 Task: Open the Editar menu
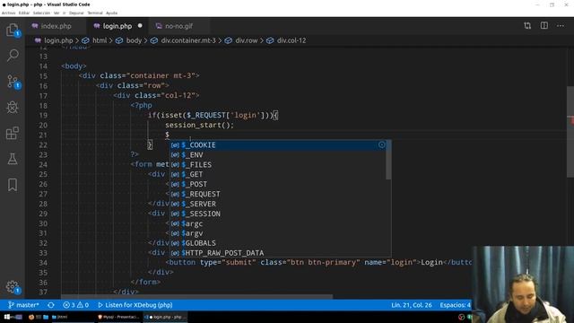24,13
